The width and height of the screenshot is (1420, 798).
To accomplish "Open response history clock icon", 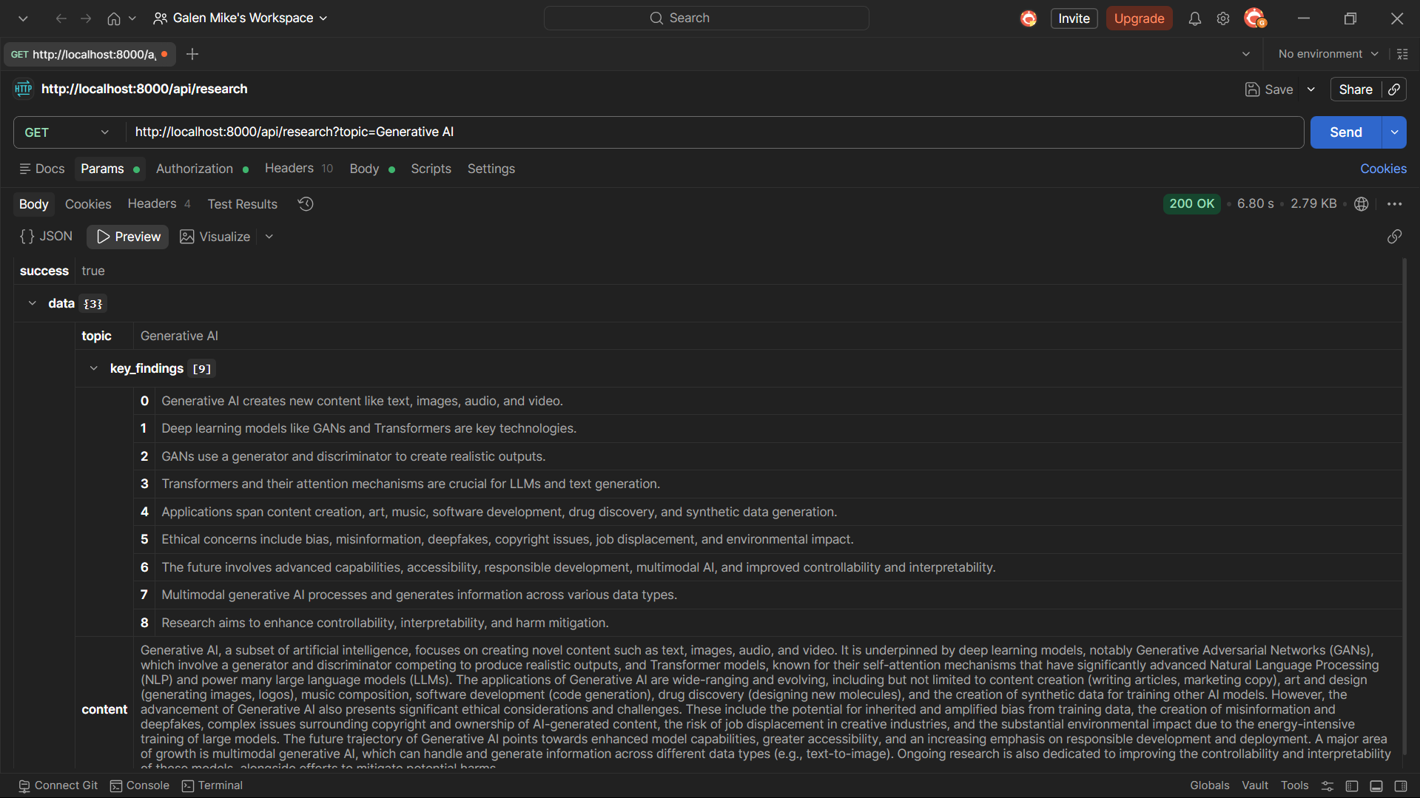I will coord(306,204).
